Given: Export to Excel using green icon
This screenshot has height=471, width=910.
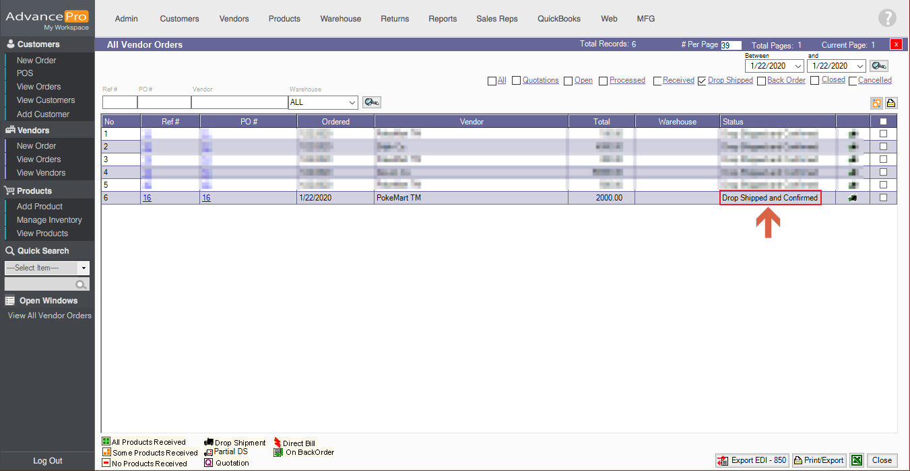Looking at the screenshot, I should (856, 460).
